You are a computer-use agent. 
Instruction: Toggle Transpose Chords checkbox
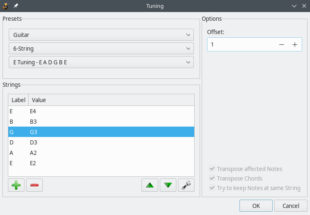[212, 178]
